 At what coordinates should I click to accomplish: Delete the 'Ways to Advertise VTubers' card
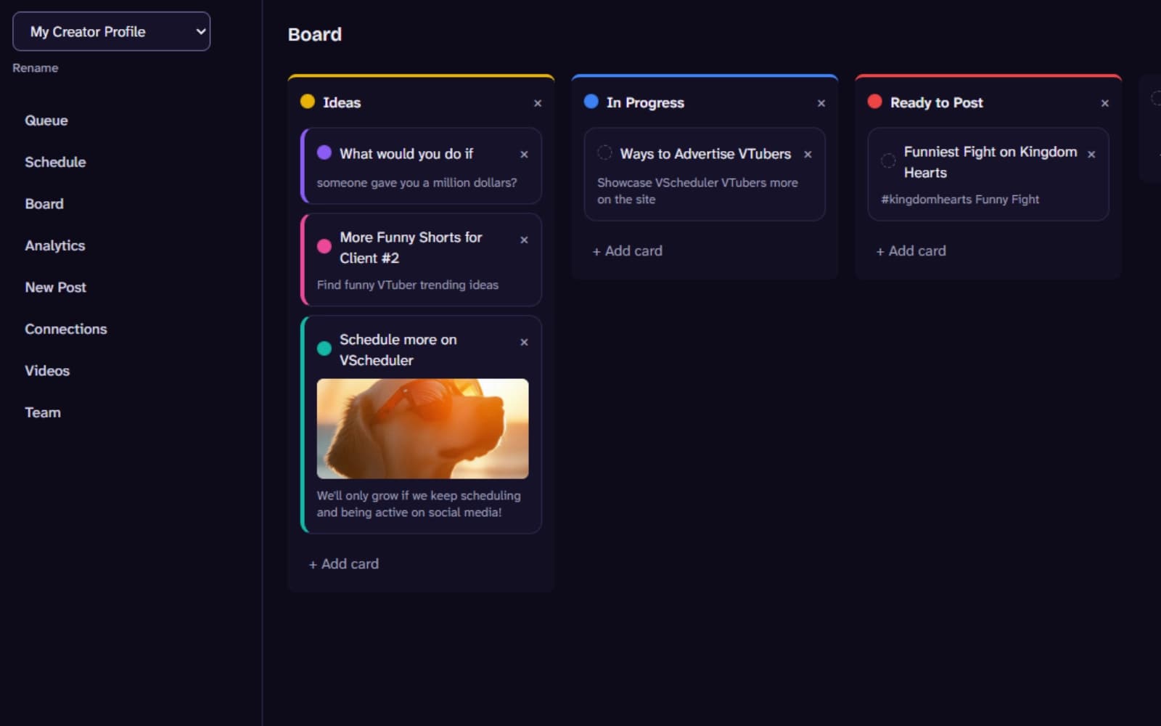pos(808,154)
